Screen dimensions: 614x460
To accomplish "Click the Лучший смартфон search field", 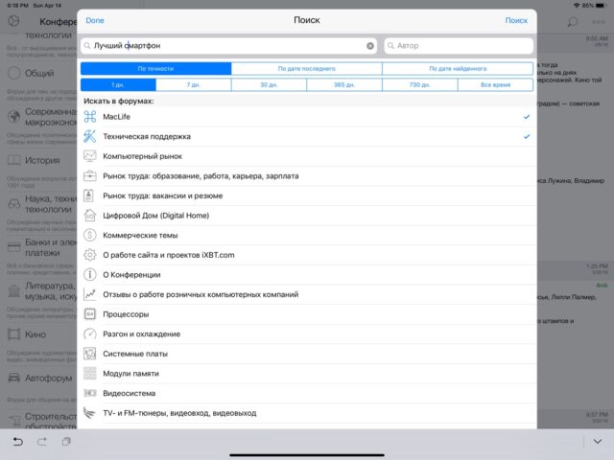I will 229,46.
